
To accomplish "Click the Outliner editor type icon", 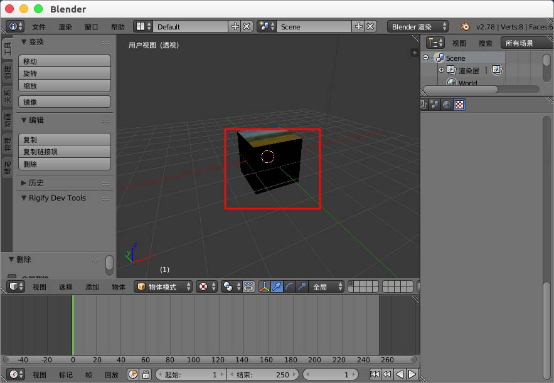I will pos(436,42).
